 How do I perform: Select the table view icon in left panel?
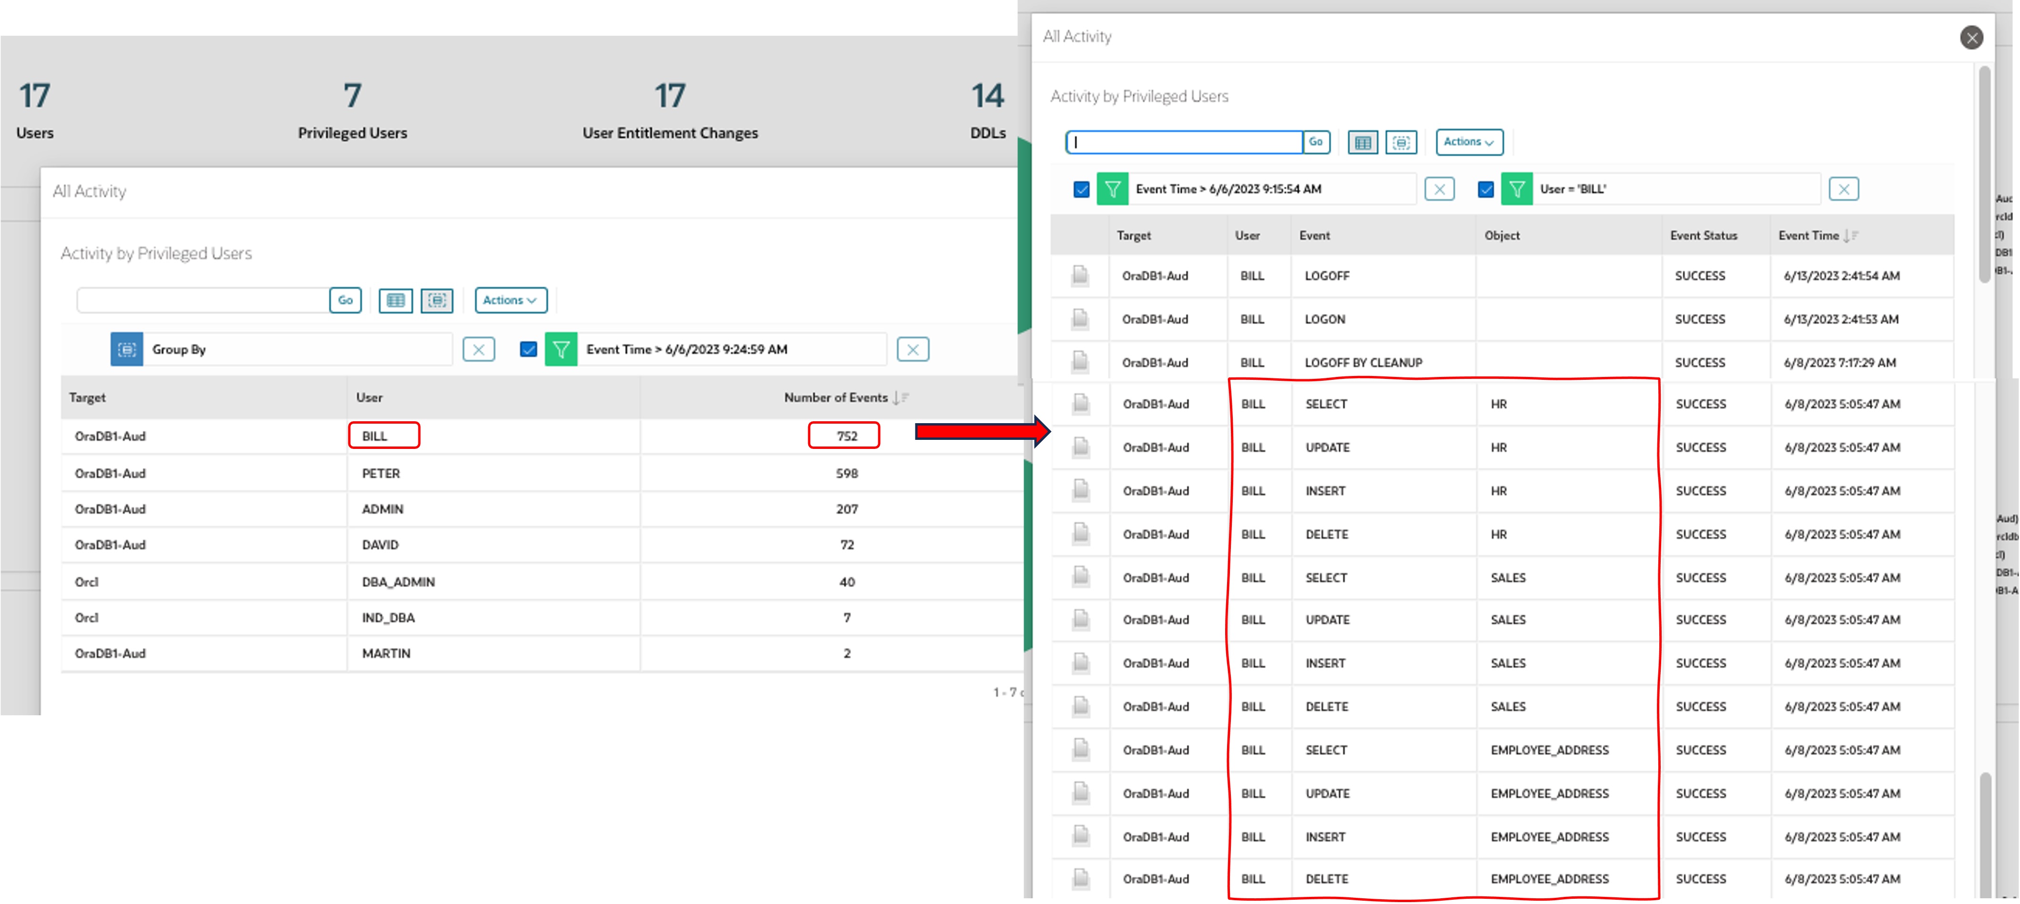pos(396,300)
